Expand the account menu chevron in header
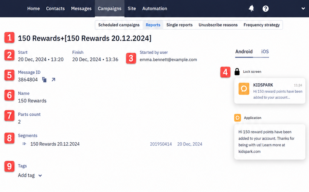Viewport: 309px width, 192px height. click(x=303, y=8)
